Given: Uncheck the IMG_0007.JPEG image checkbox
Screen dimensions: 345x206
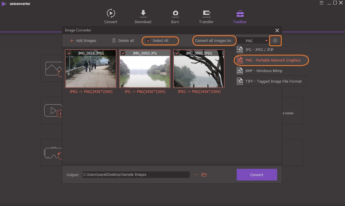Looking at the screenshot, I should 177,53.
